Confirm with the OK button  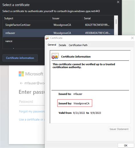coord(126,145)
